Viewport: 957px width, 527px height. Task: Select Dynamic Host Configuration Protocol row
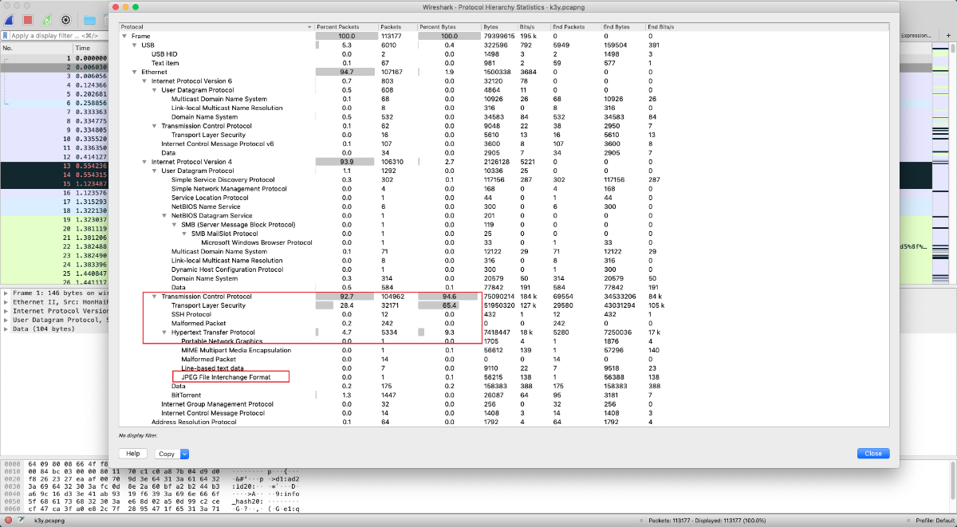(504, 269)
